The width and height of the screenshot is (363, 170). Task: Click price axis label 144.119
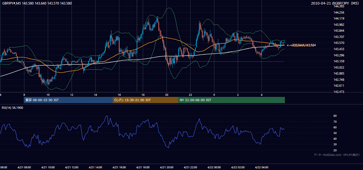click(339, 18)
